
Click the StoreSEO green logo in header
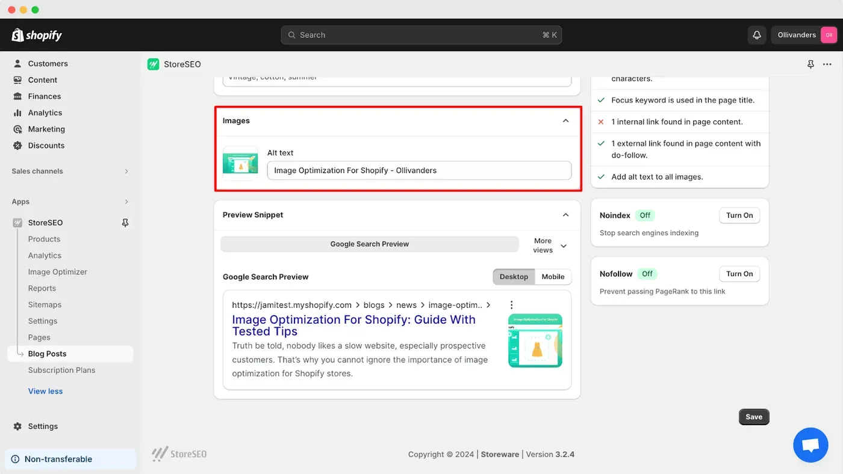pyautogui.click(x=153, y=64)
